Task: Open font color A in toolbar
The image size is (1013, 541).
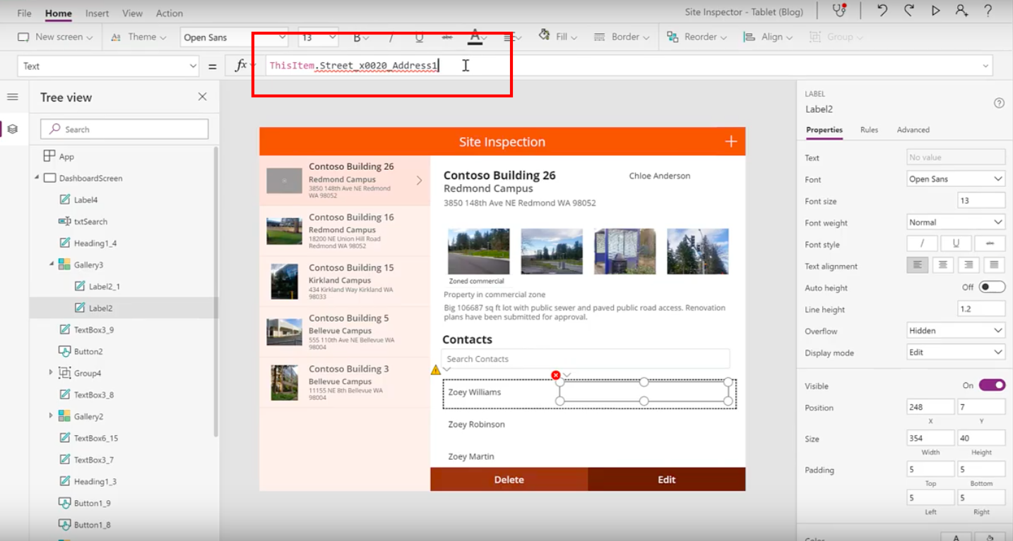Action: coord(475,37)
